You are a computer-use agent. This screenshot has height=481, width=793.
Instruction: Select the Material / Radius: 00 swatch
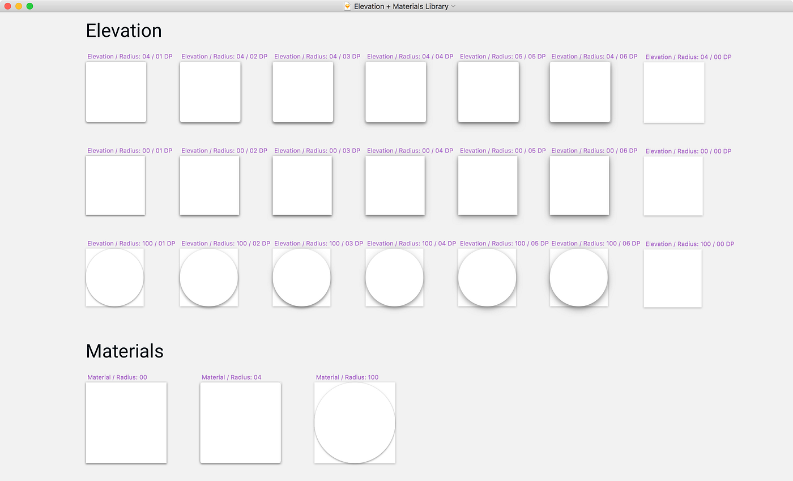point(126,422)
